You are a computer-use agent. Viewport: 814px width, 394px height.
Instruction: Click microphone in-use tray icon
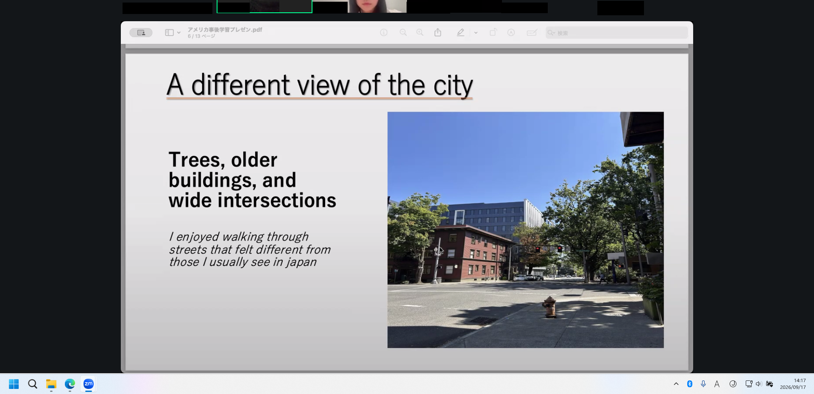[703, 384]
